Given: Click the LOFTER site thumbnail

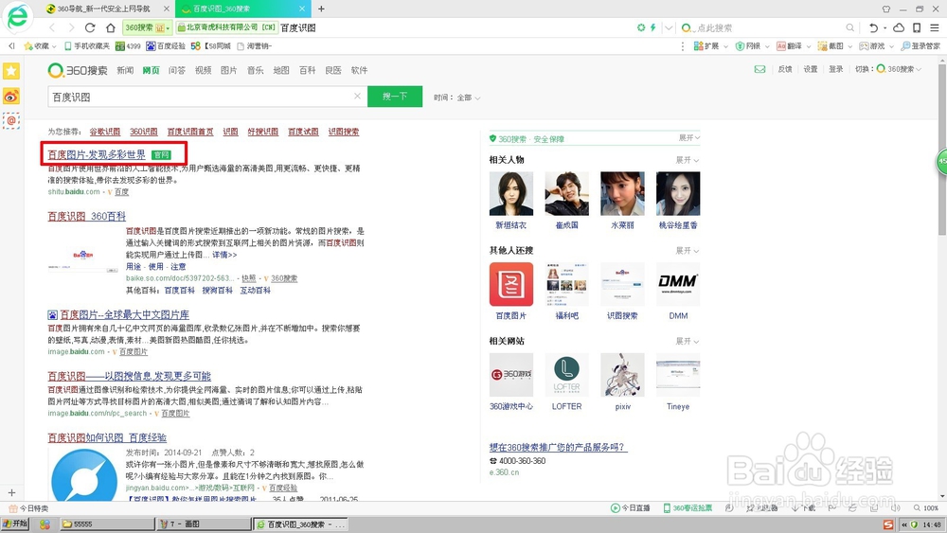Looking at the screenshot, I should (566, 375).
